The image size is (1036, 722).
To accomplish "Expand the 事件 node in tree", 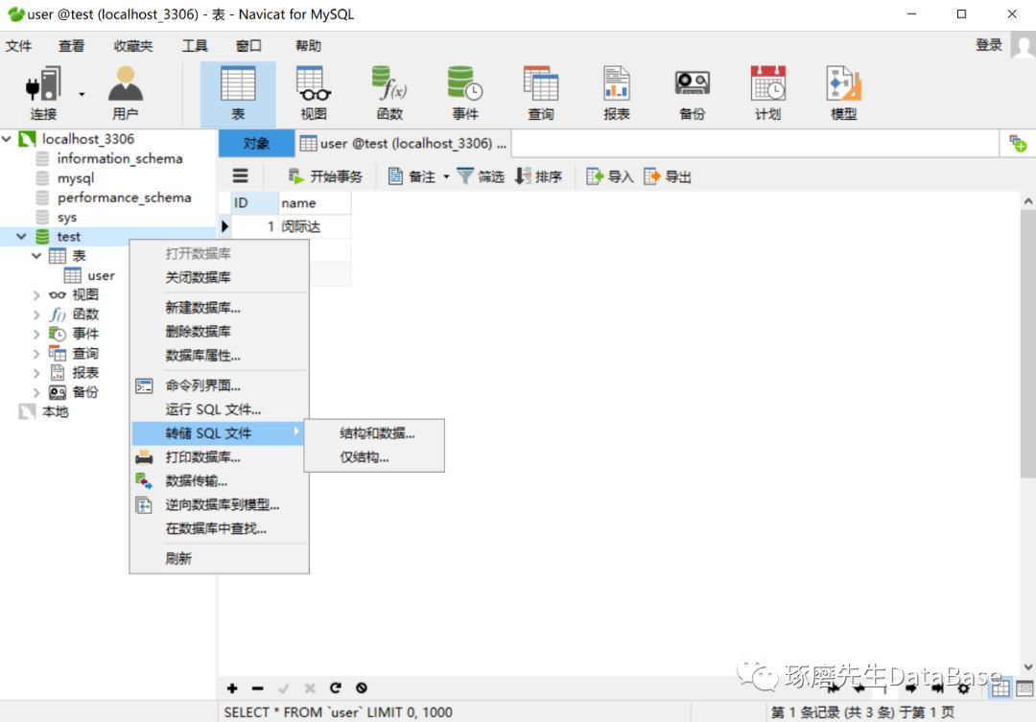I will coord(37,334).
